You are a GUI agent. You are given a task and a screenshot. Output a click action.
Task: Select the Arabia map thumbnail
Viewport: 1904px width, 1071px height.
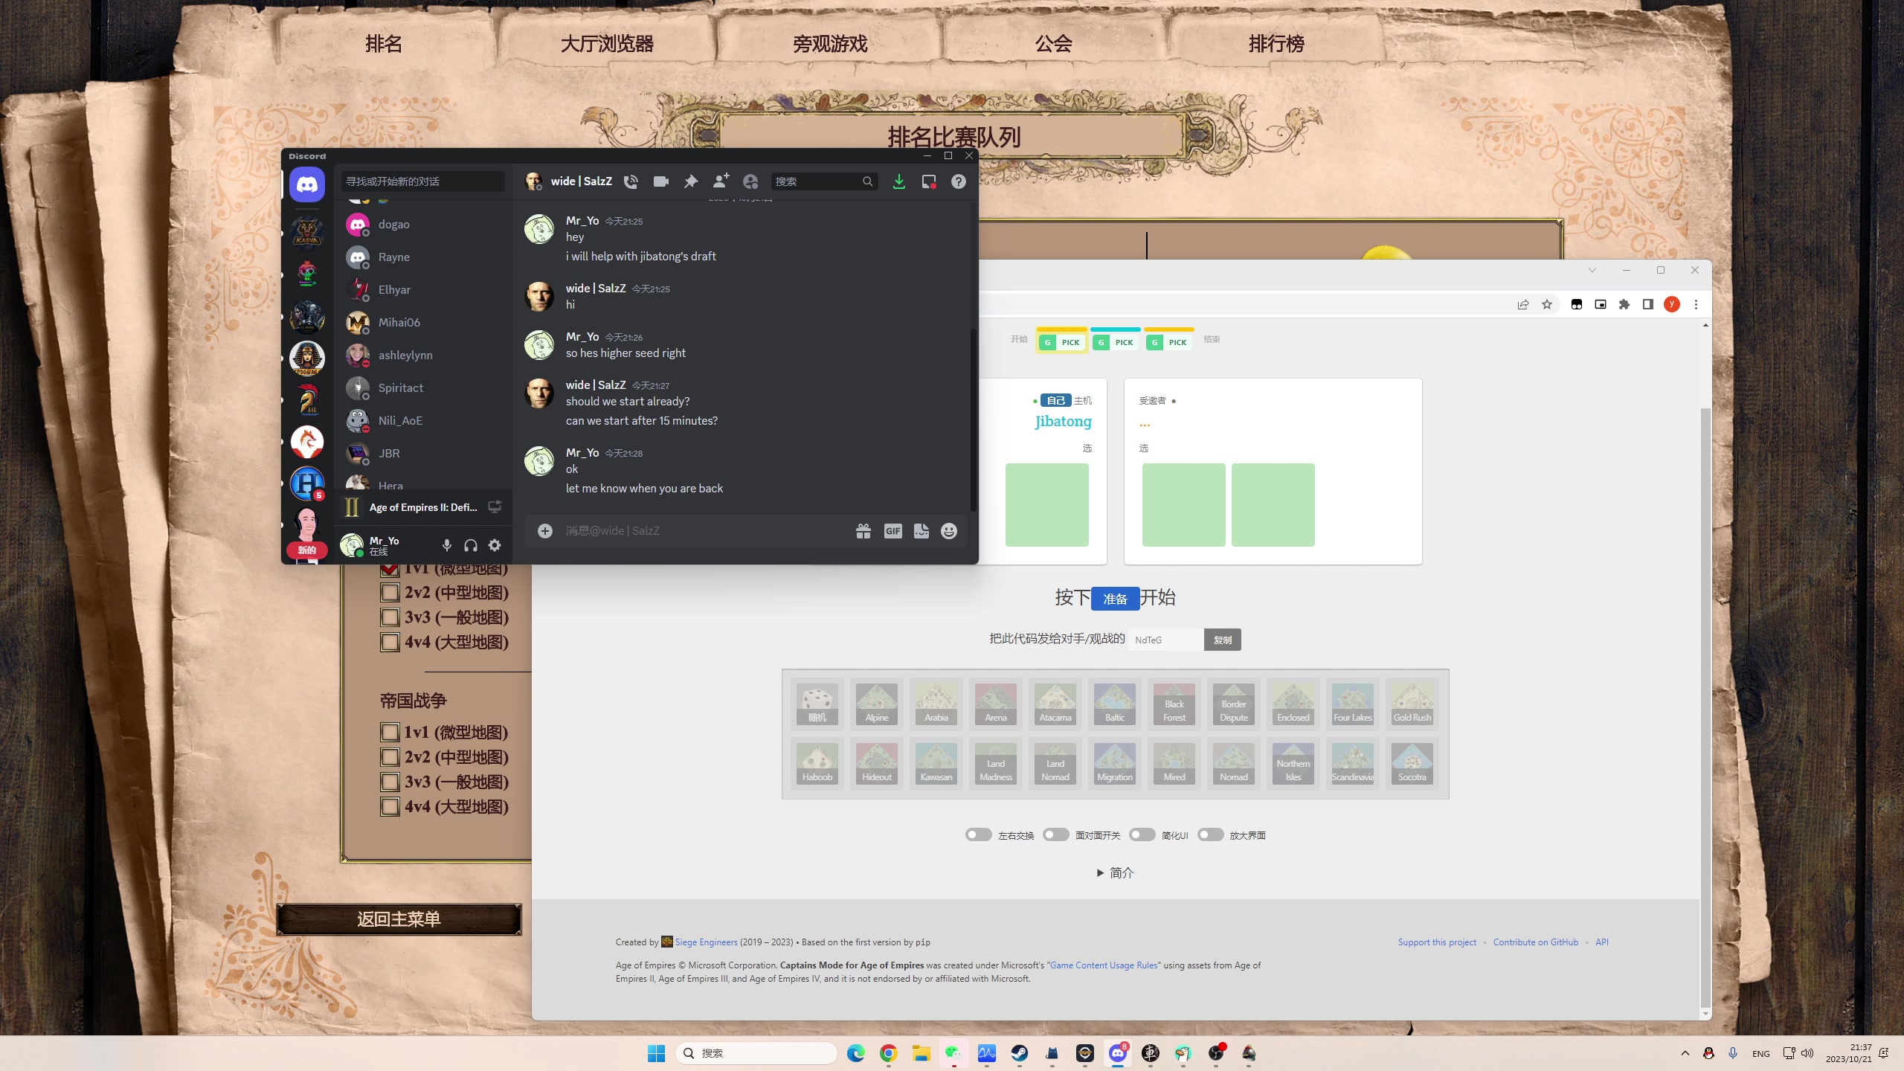click(x=936, y=704)
